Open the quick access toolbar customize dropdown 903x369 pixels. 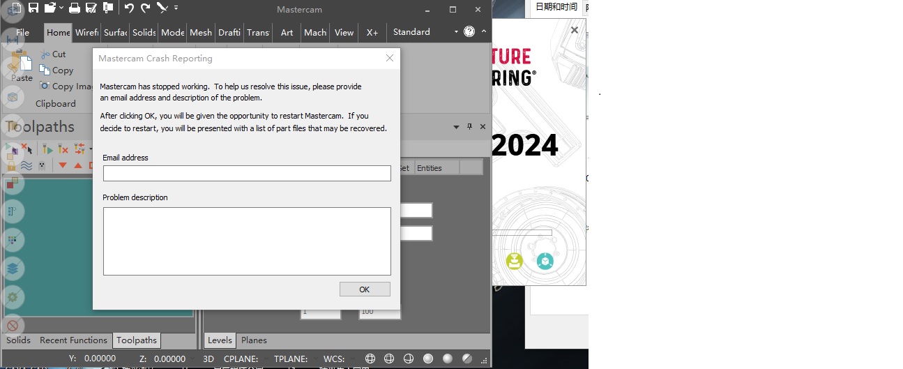(176, 8)
